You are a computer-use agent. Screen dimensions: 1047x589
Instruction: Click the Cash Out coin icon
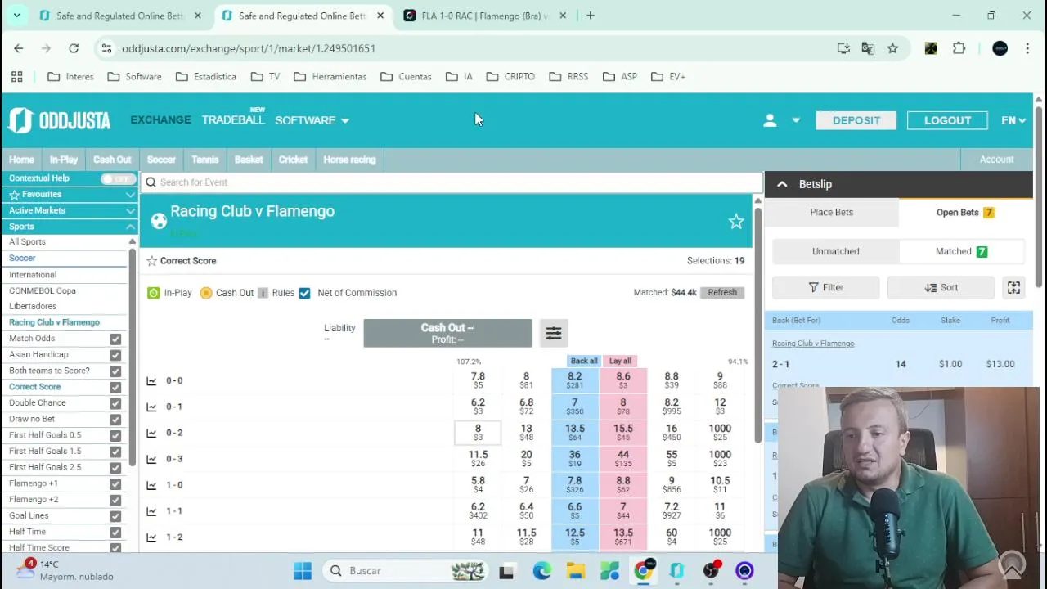206,293
